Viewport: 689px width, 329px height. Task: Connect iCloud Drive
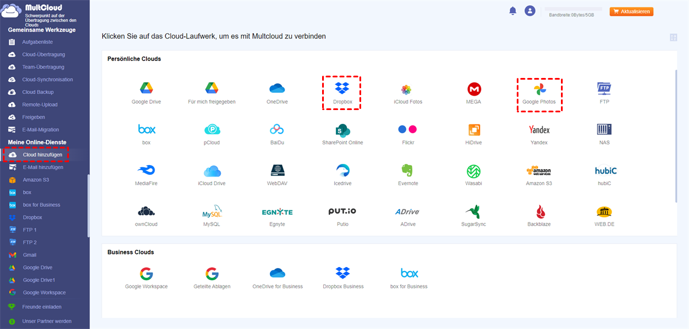click(212, 170)
